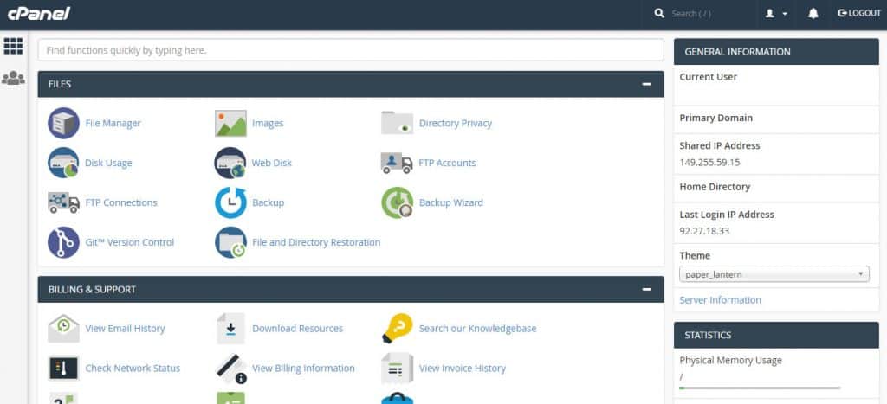
Task: Click the apps grid icon in sidebar
Action: coord(13,47)
